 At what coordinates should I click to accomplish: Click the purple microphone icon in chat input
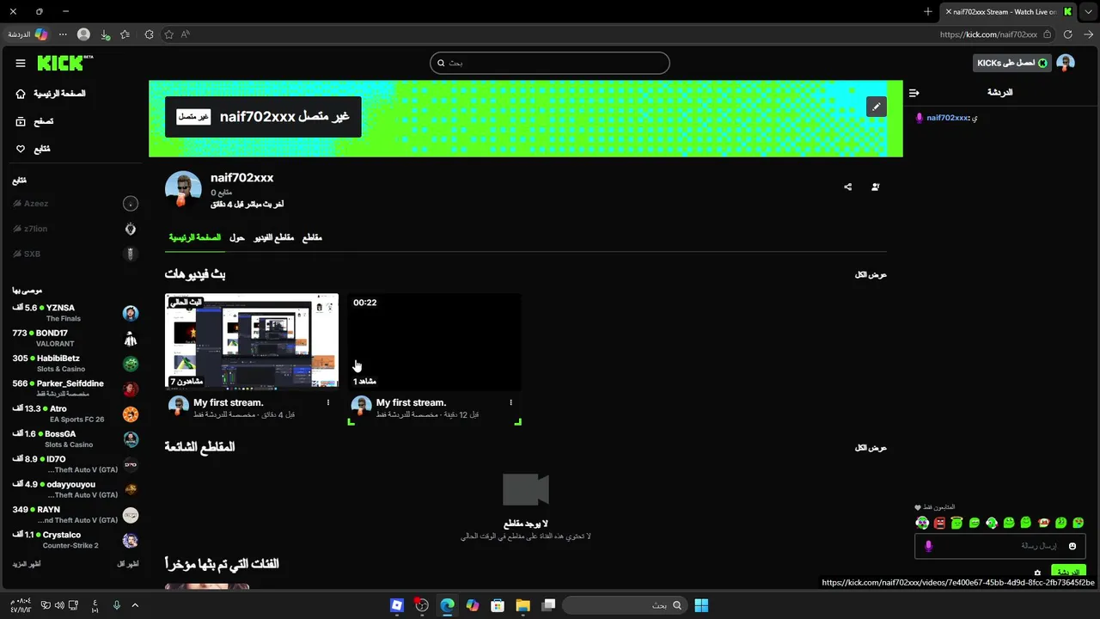coord(928,546)
